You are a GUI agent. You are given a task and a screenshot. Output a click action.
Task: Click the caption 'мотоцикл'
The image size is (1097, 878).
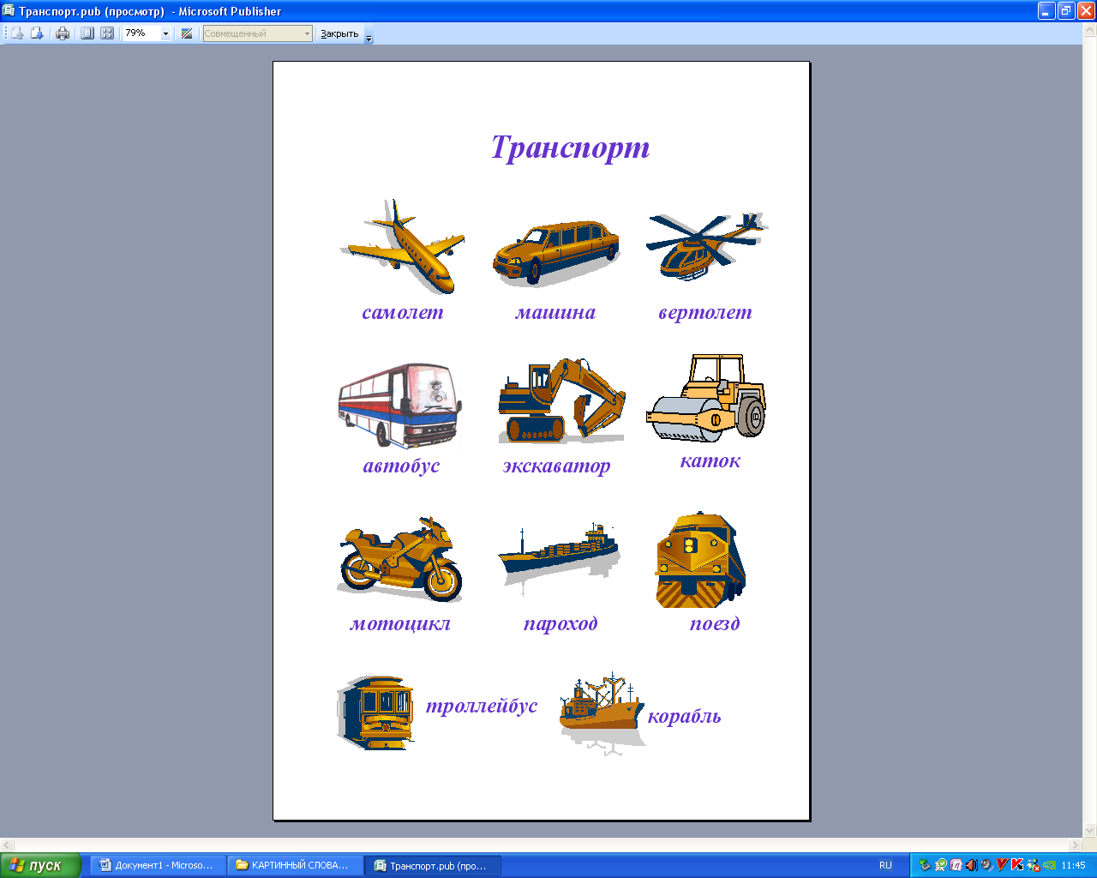pyautogui.click(x=400, y=623)
